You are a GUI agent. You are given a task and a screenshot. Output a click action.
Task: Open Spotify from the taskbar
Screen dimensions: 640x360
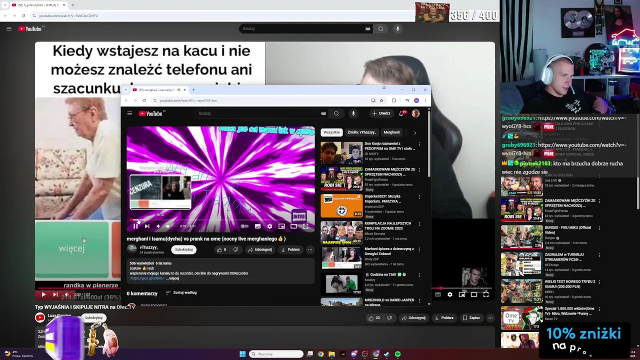(397, 354)
